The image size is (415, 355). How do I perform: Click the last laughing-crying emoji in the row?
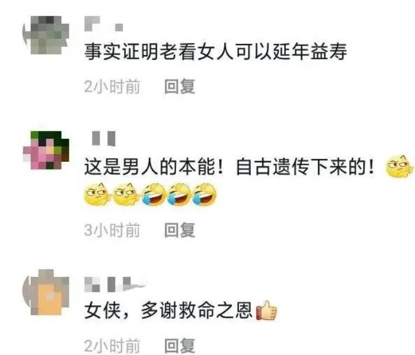point(205,194)
